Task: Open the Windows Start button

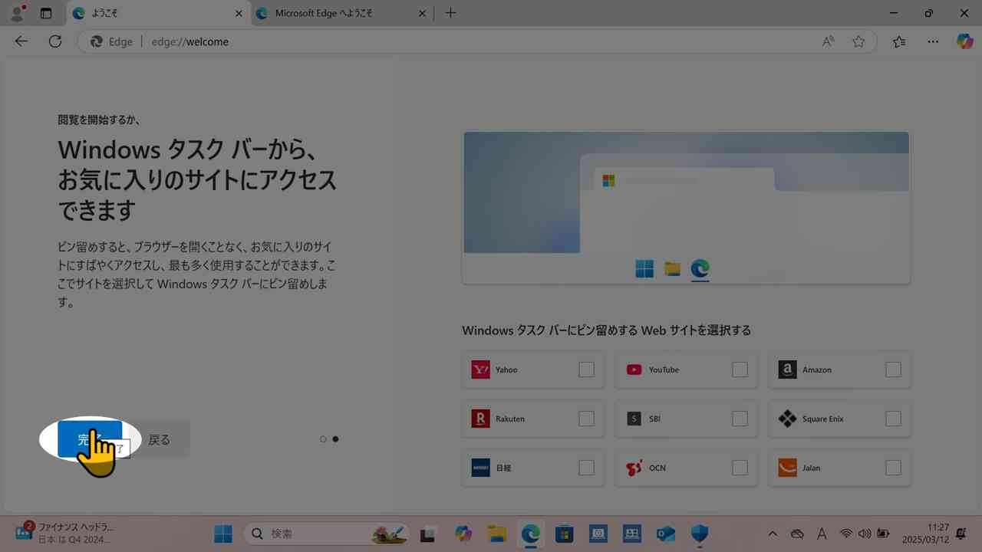Action: point(223,534)
